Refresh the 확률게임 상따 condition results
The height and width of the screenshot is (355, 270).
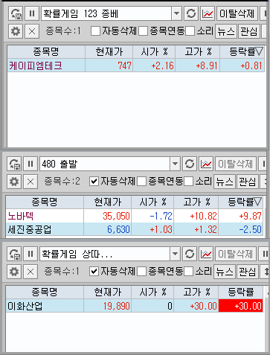tap(190, 254)
